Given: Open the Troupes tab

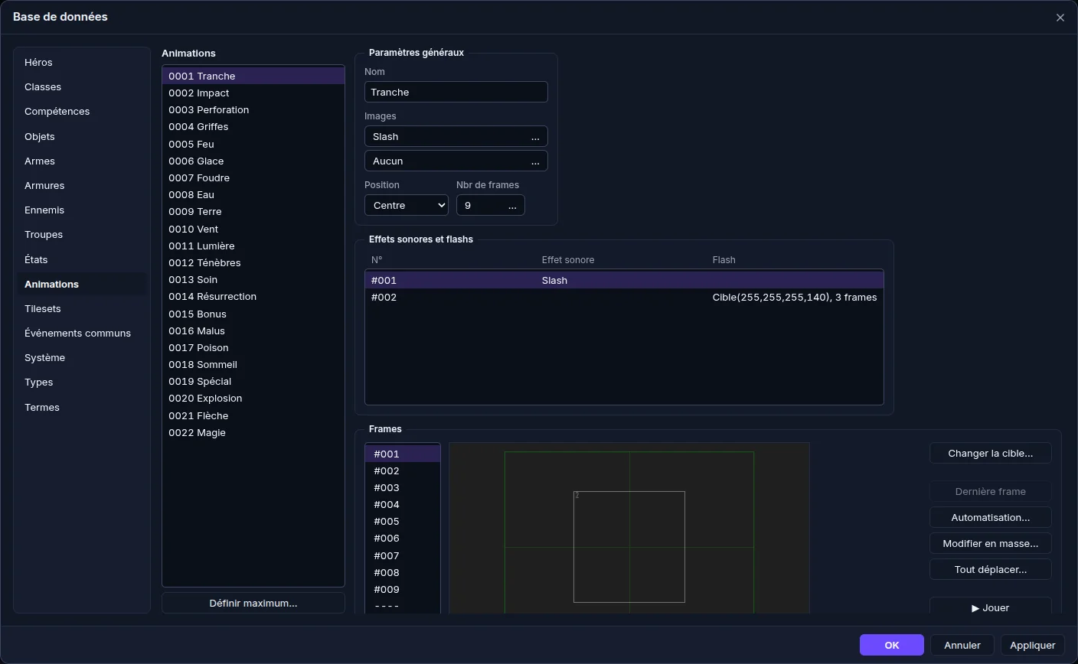Looking at the screenshot, I should (x=82, y=234).
